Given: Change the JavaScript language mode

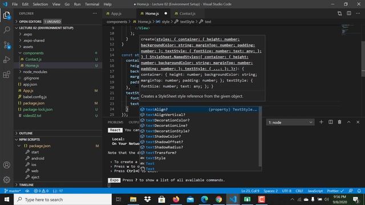Looking at the screenshot, I should click(315, 191).
